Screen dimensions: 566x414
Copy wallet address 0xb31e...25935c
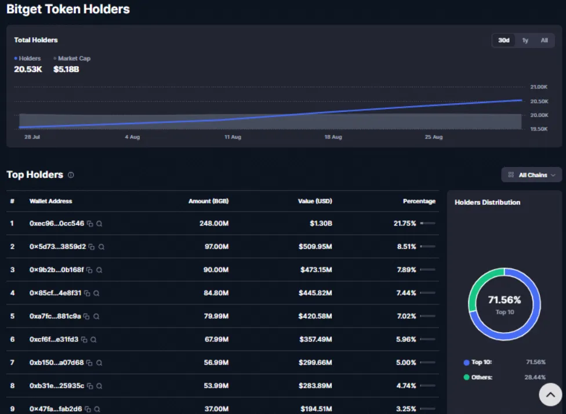tap(90, 386)
